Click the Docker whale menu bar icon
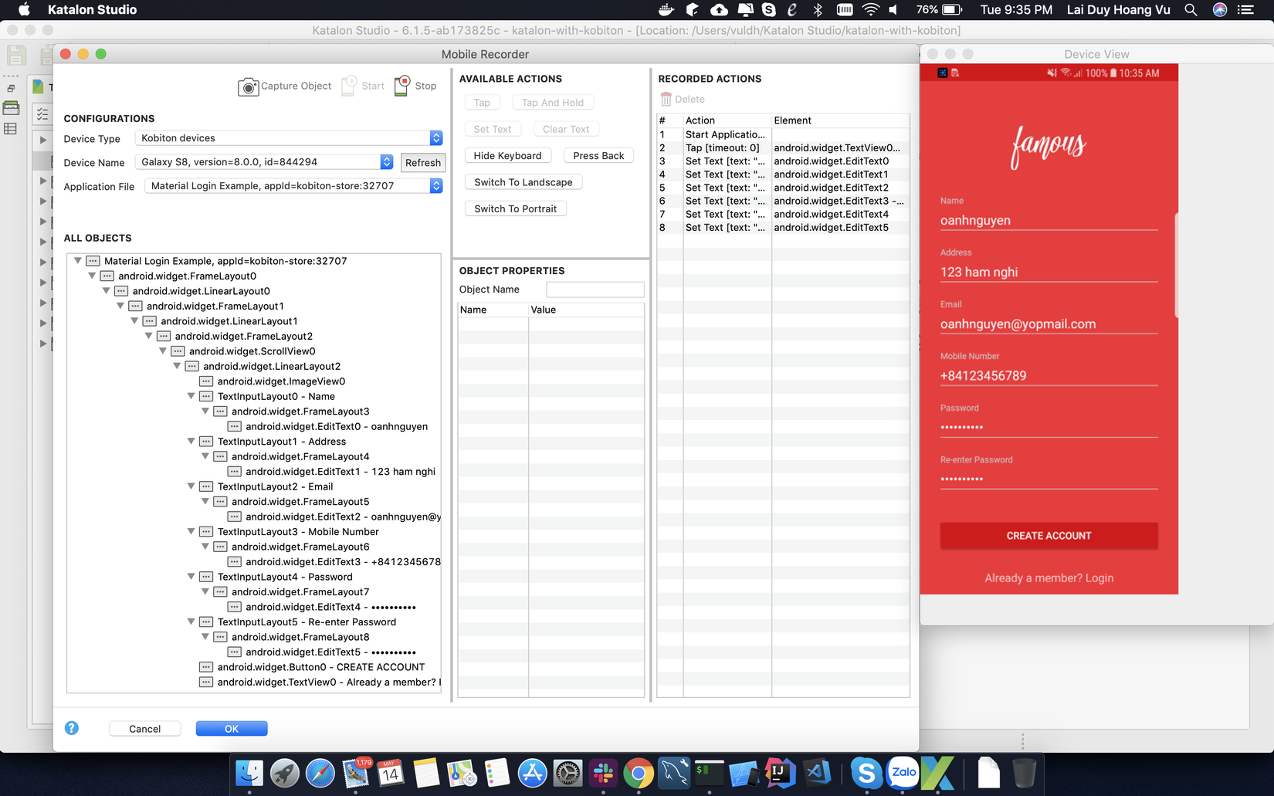The width and height of the screenshot is (1274, 796). click(666, 10)
